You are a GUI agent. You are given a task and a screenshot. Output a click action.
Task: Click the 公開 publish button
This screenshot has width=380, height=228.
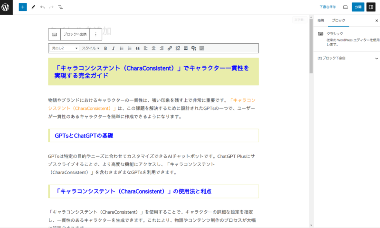(x=358, y=7)
